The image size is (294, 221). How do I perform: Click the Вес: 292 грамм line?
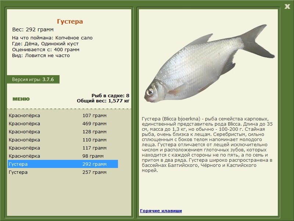(x=33, y=29)
